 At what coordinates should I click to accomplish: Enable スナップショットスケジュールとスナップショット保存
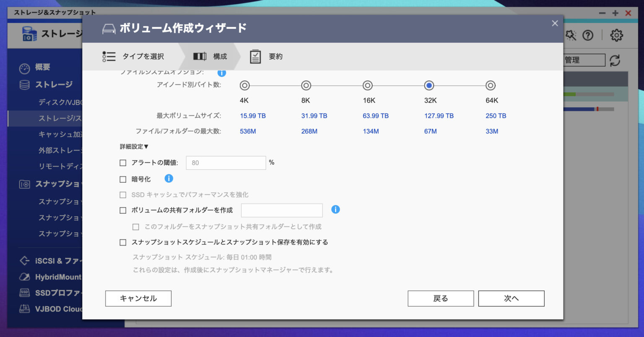coord(123,242)
